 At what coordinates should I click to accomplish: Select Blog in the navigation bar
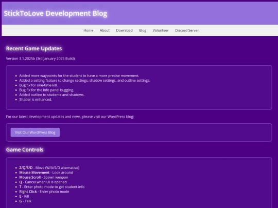(143, 30)
